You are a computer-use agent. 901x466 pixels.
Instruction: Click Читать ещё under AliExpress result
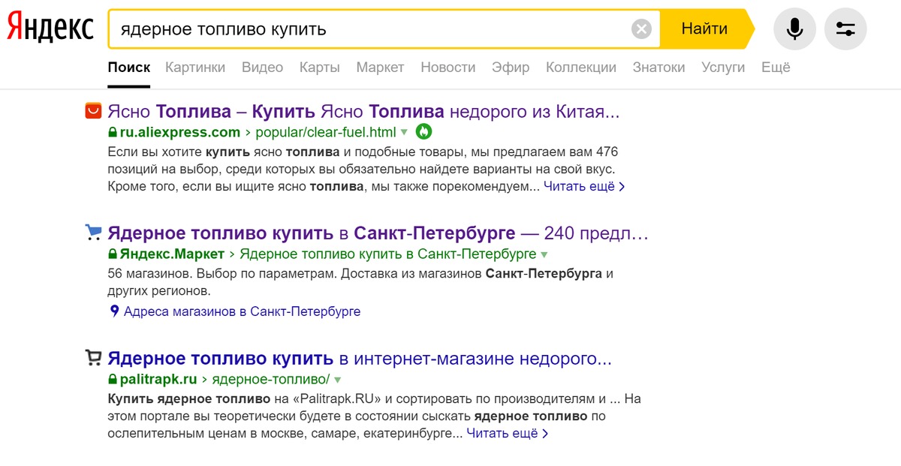(x=583, y=187)
